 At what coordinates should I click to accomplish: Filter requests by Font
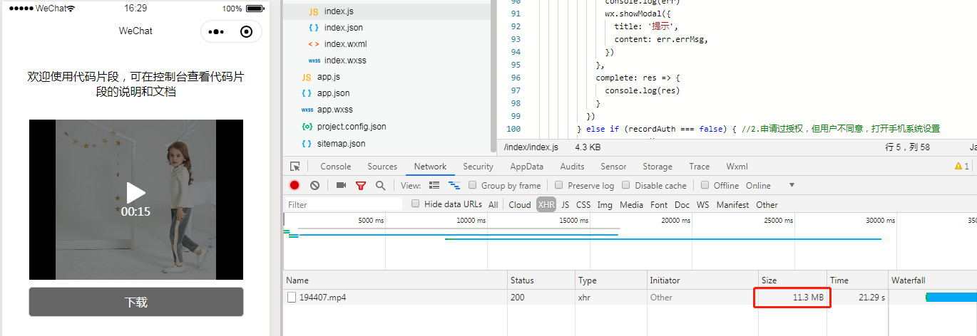tap(659, 204)
